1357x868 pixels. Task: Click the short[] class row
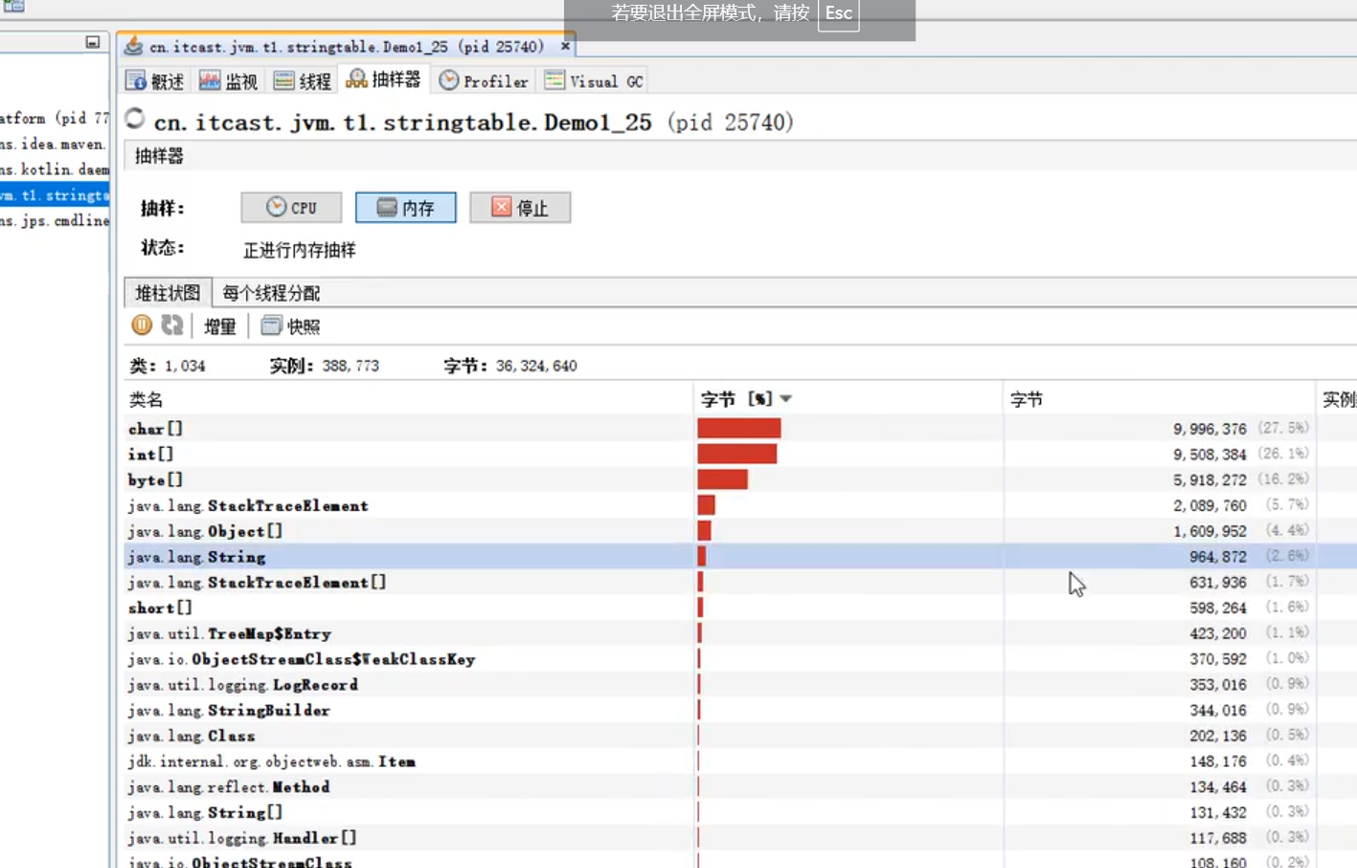click(740, 608)
